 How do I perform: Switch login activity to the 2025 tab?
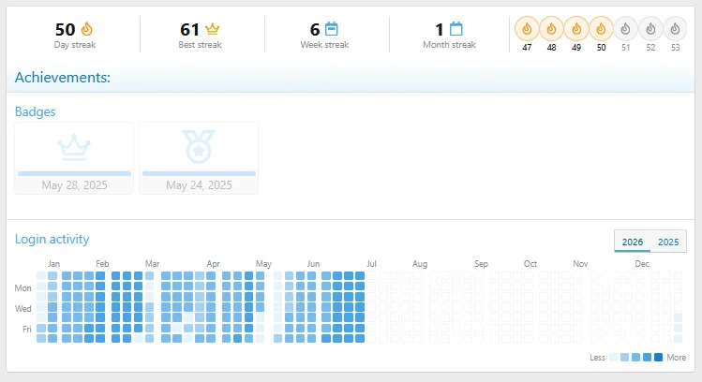point(668,242)
